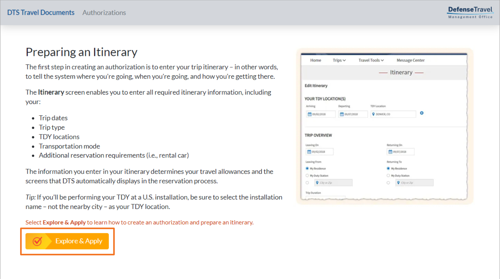Click the DENVER, CO location field
This screenshot has width=500, height=279.
coord(393,114)
